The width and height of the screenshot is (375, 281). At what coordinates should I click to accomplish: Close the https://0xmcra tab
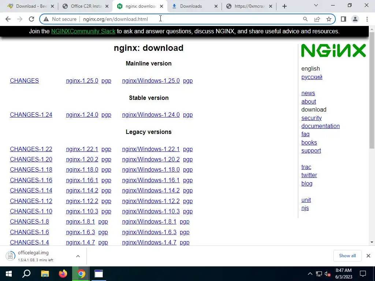(271, 6)
